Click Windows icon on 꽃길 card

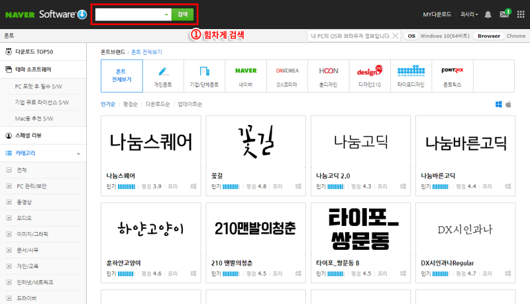(298, 186)
